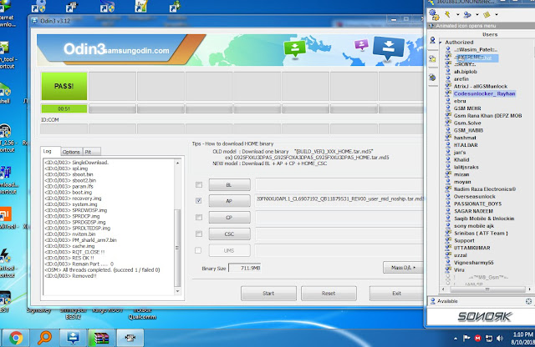Select user Codesunlocker_Rayhan in Sonork
535x347 pixels.
click(x=484, y=93)
